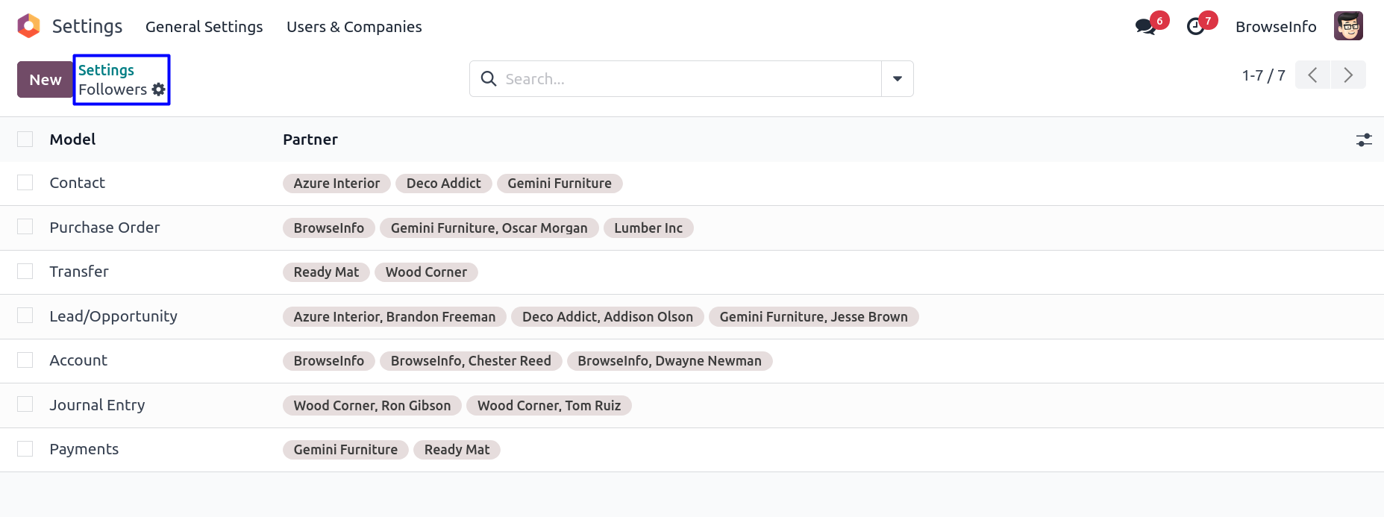The width and height of the screenshot is (1384, 517).
Task: Click the search magnifier icon
Action: tap(489, 79)
